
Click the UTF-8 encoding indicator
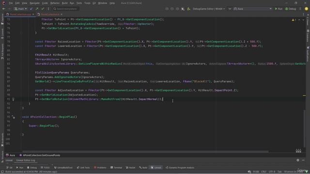tap(272, 172)
